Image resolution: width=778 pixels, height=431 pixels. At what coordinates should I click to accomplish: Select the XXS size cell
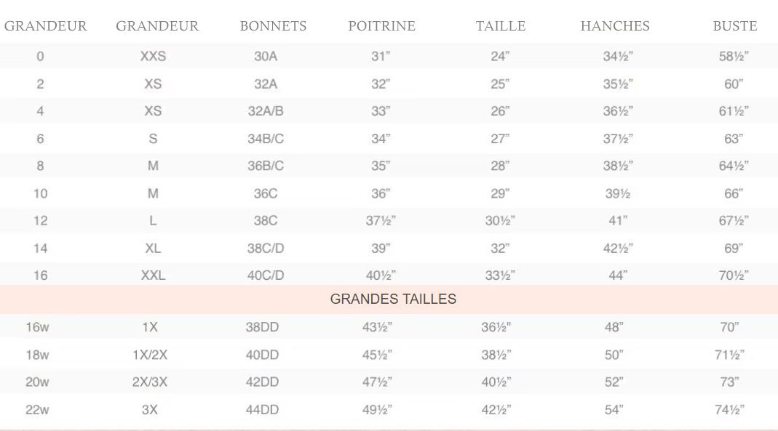153,57
